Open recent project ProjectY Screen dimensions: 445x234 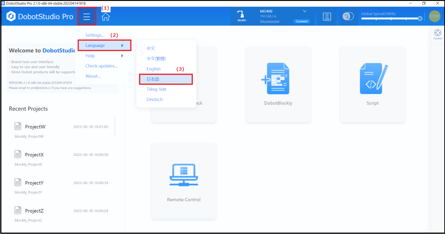[x=34, y=183]
